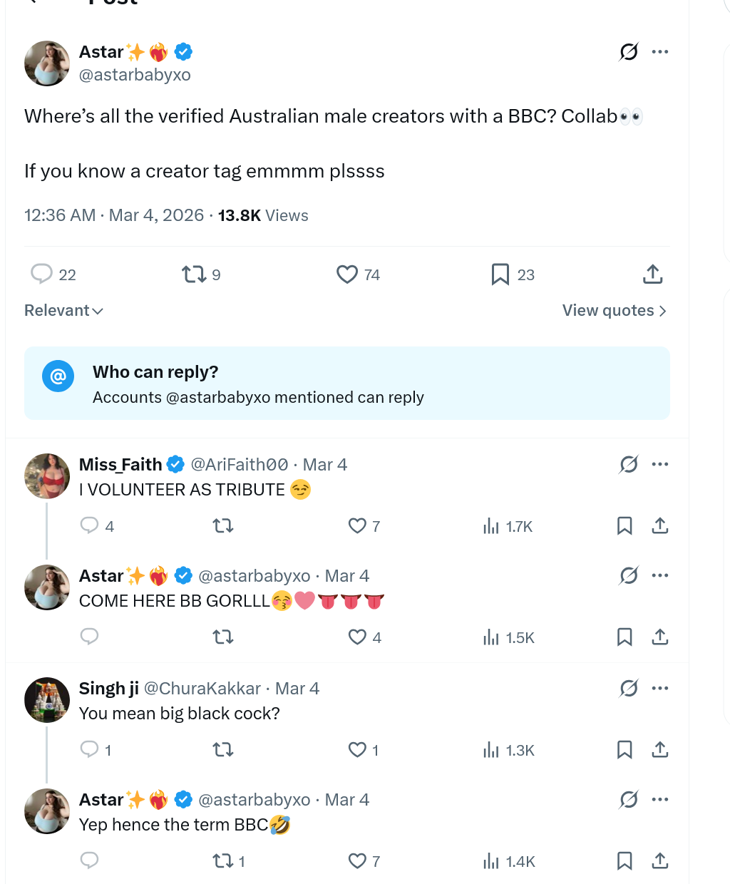Expand the Relevant sort dropdown
The image size is (730, 884).
(x=64, y=311)
